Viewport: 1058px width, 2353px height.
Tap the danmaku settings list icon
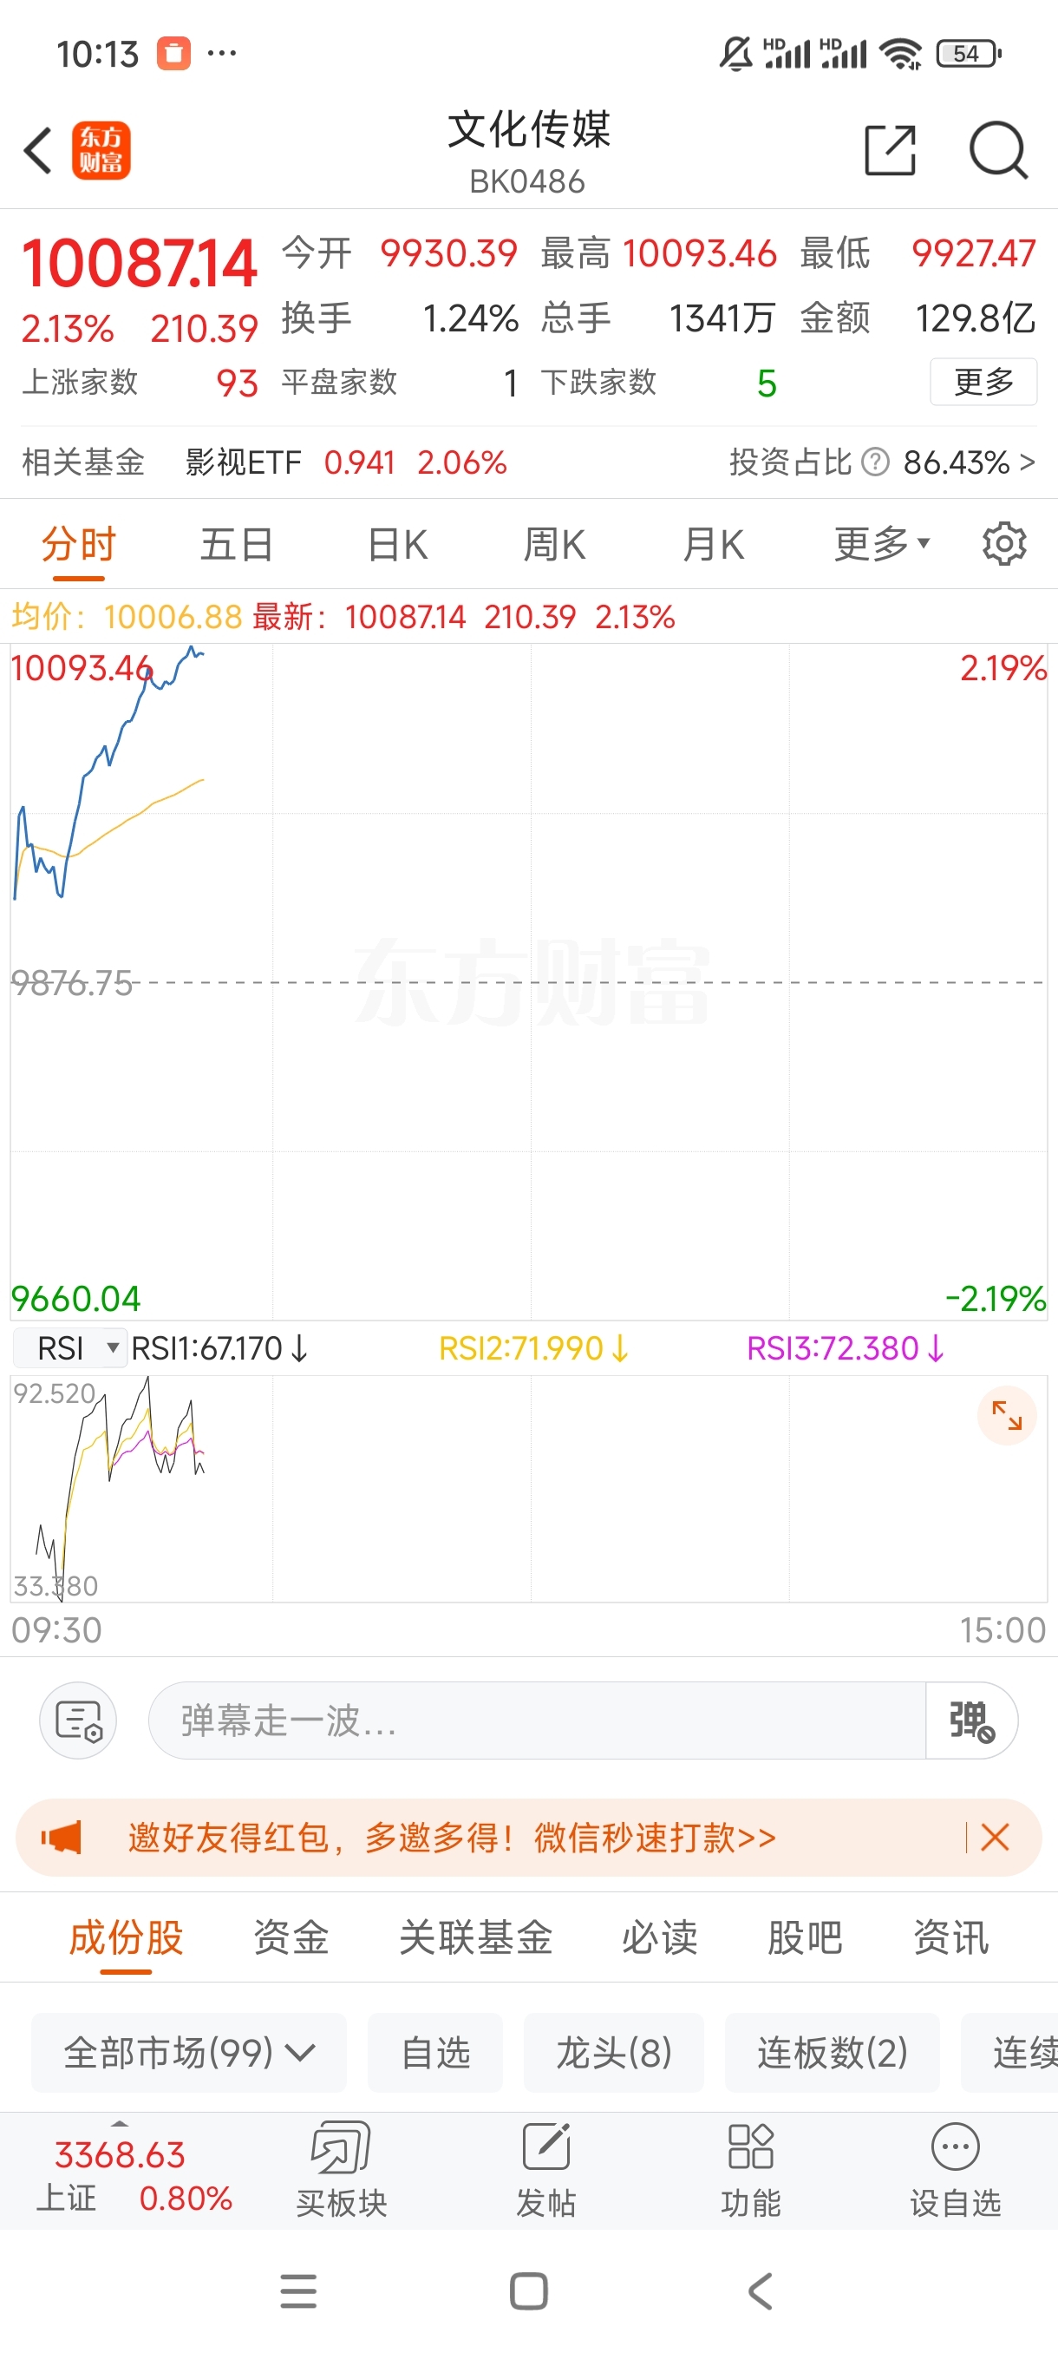79,1721
